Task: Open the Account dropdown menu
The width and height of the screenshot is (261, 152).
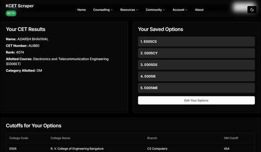Action: pos(180,10)
